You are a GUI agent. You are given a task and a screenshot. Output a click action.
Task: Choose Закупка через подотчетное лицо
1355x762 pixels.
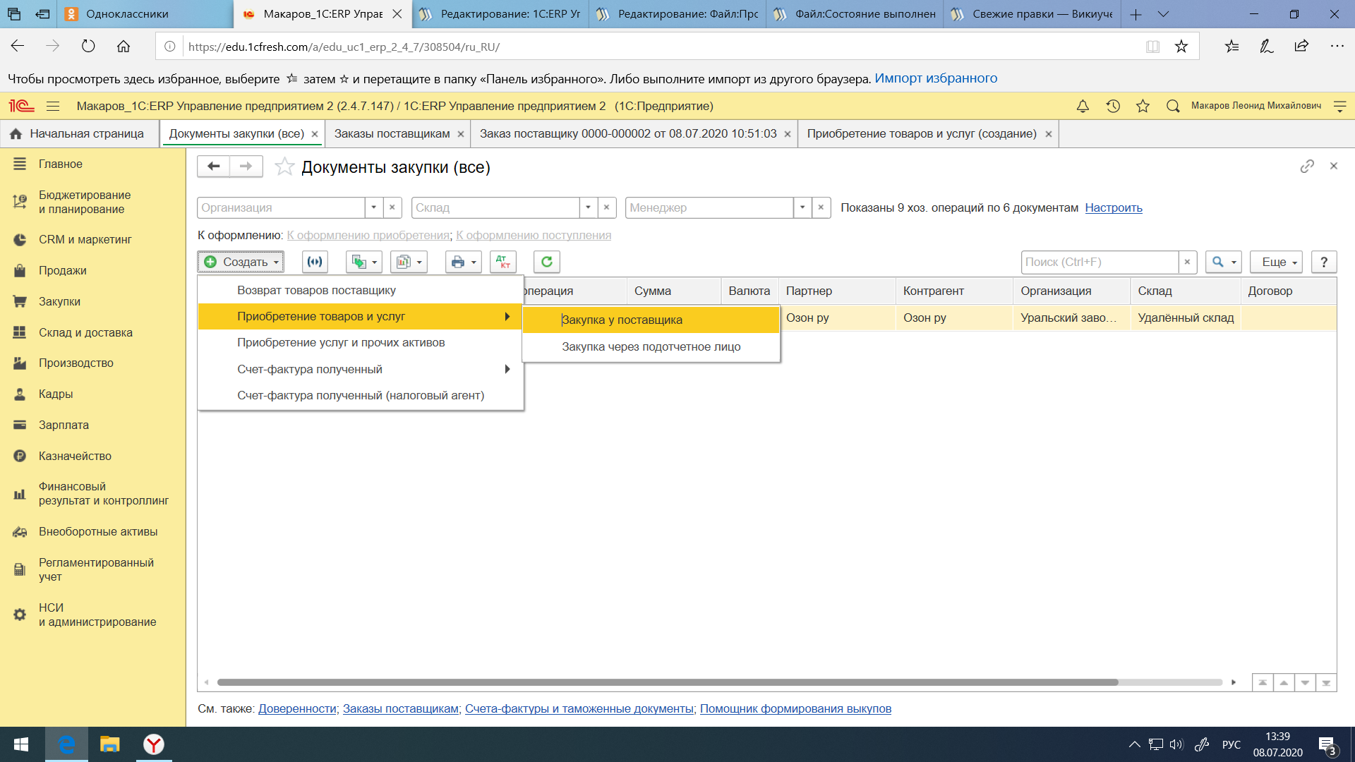tap(651, 346)
